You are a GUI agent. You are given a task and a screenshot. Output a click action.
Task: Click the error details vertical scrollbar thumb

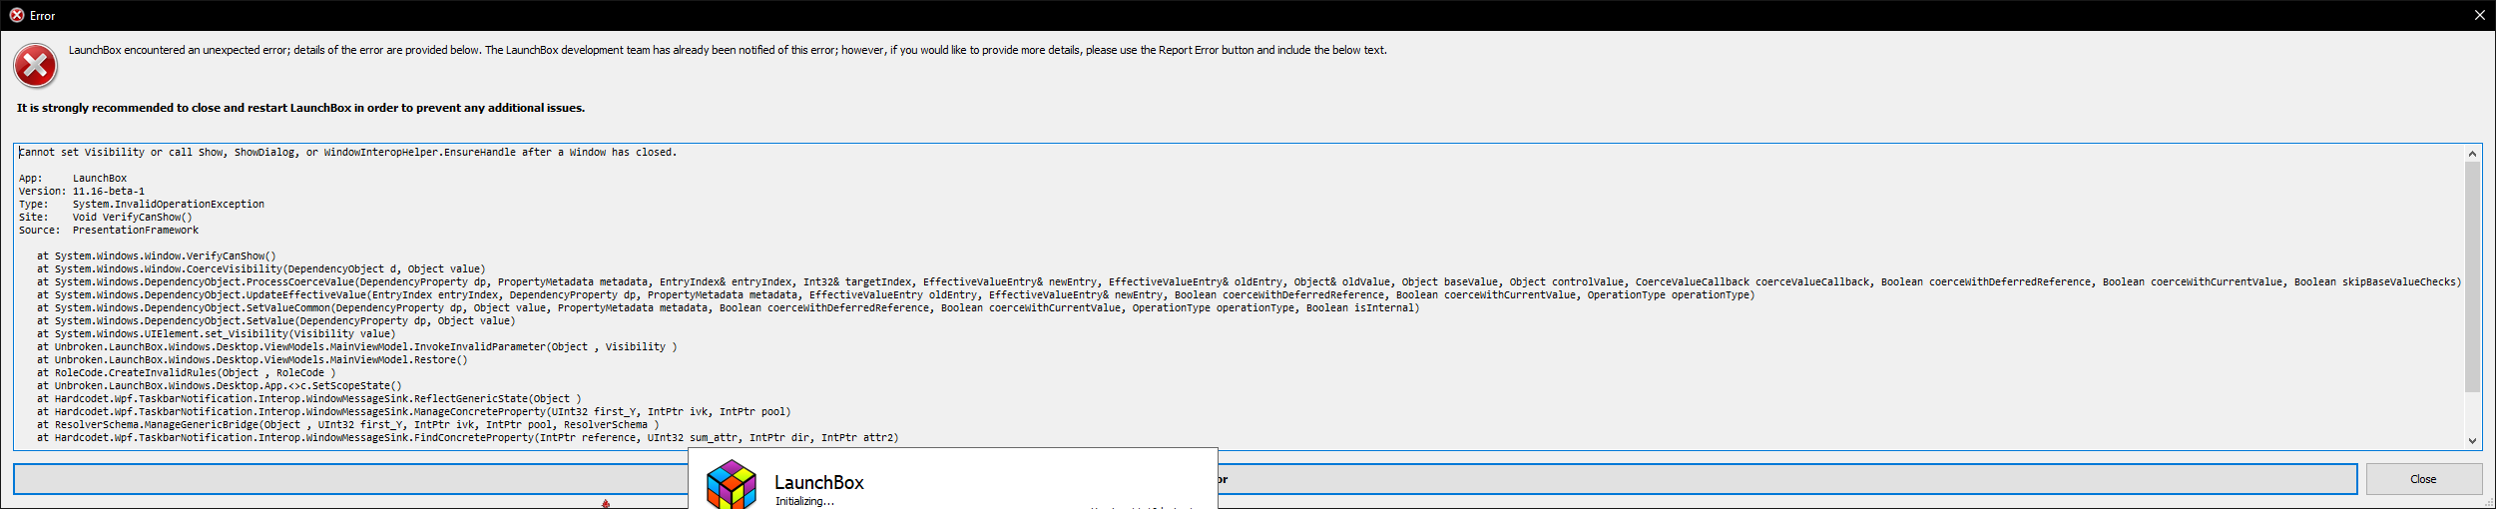[x=2472, y=276]
